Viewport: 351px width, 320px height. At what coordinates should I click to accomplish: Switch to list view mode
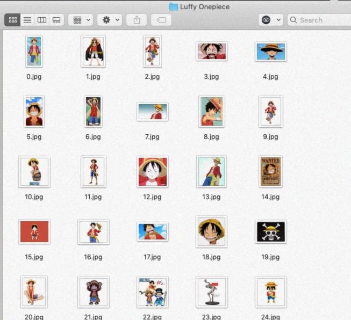(27, 20)
